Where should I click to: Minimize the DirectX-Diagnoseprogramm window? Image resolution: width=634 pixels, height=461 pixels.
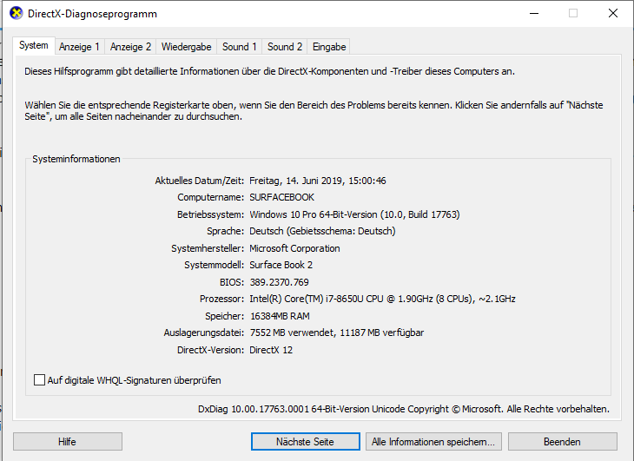[x=534, y=13]
